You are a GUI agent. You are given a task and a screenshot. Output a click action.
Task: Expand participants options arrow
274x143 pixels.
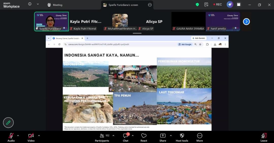113,135
